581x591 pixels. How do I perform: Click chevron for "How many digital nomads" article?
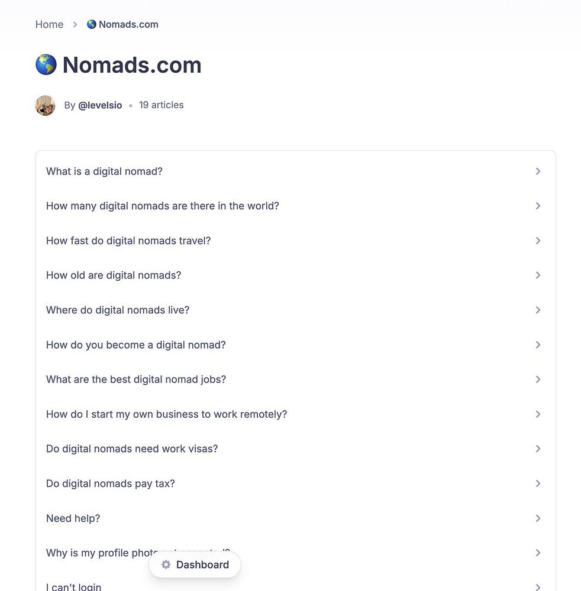[x=538, y=206]
